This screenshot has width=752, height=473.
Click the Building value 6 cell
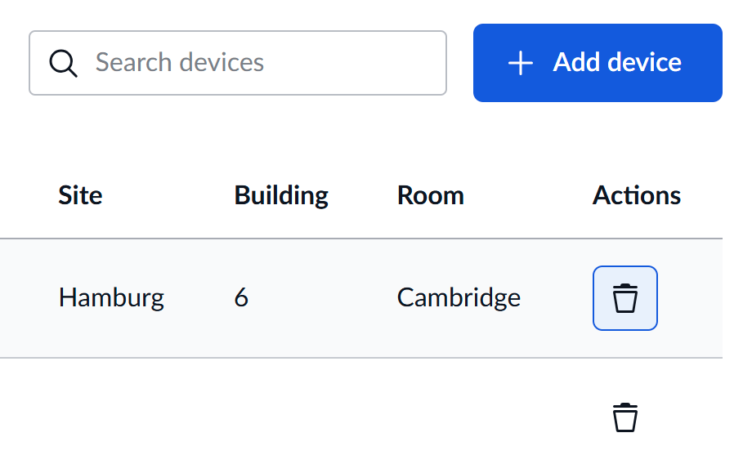pos(241,297)
